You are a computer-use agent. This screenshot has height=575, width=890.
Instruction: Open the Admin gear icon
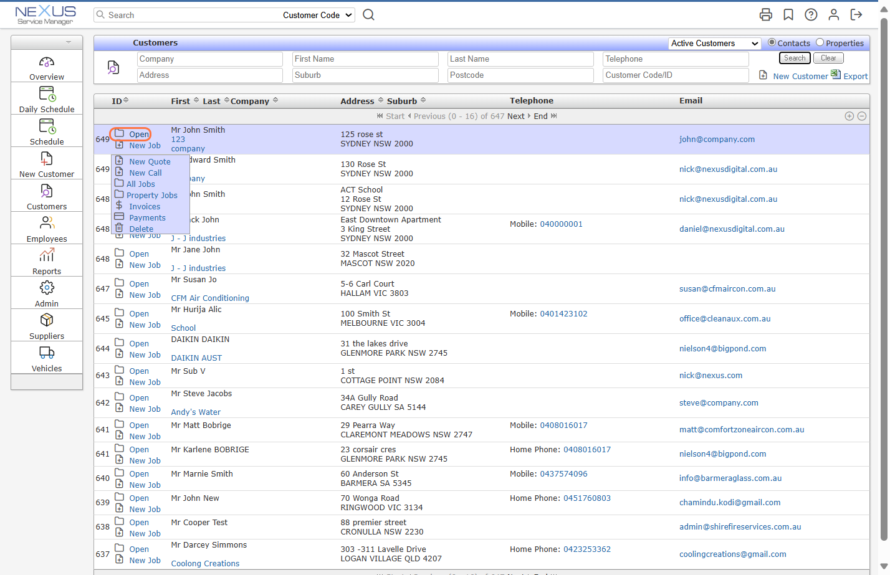47,288
